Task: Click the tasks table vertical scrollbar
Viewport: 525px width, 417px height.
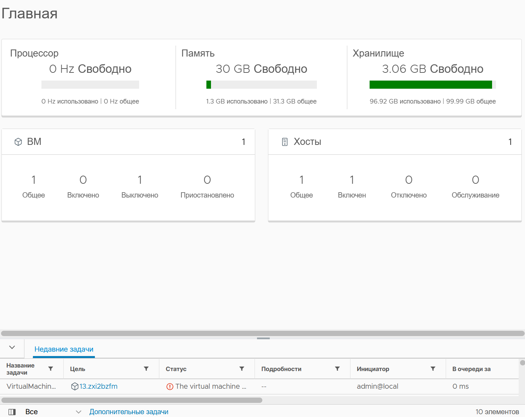Action: point(522,363)
